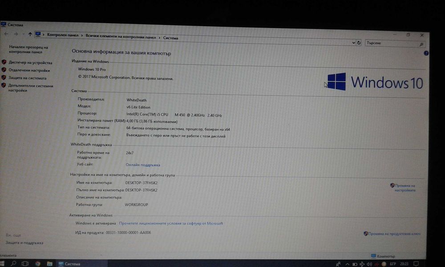Open 'Защита на системата' link
Viewport: 445px width, 267px height.
27,78
